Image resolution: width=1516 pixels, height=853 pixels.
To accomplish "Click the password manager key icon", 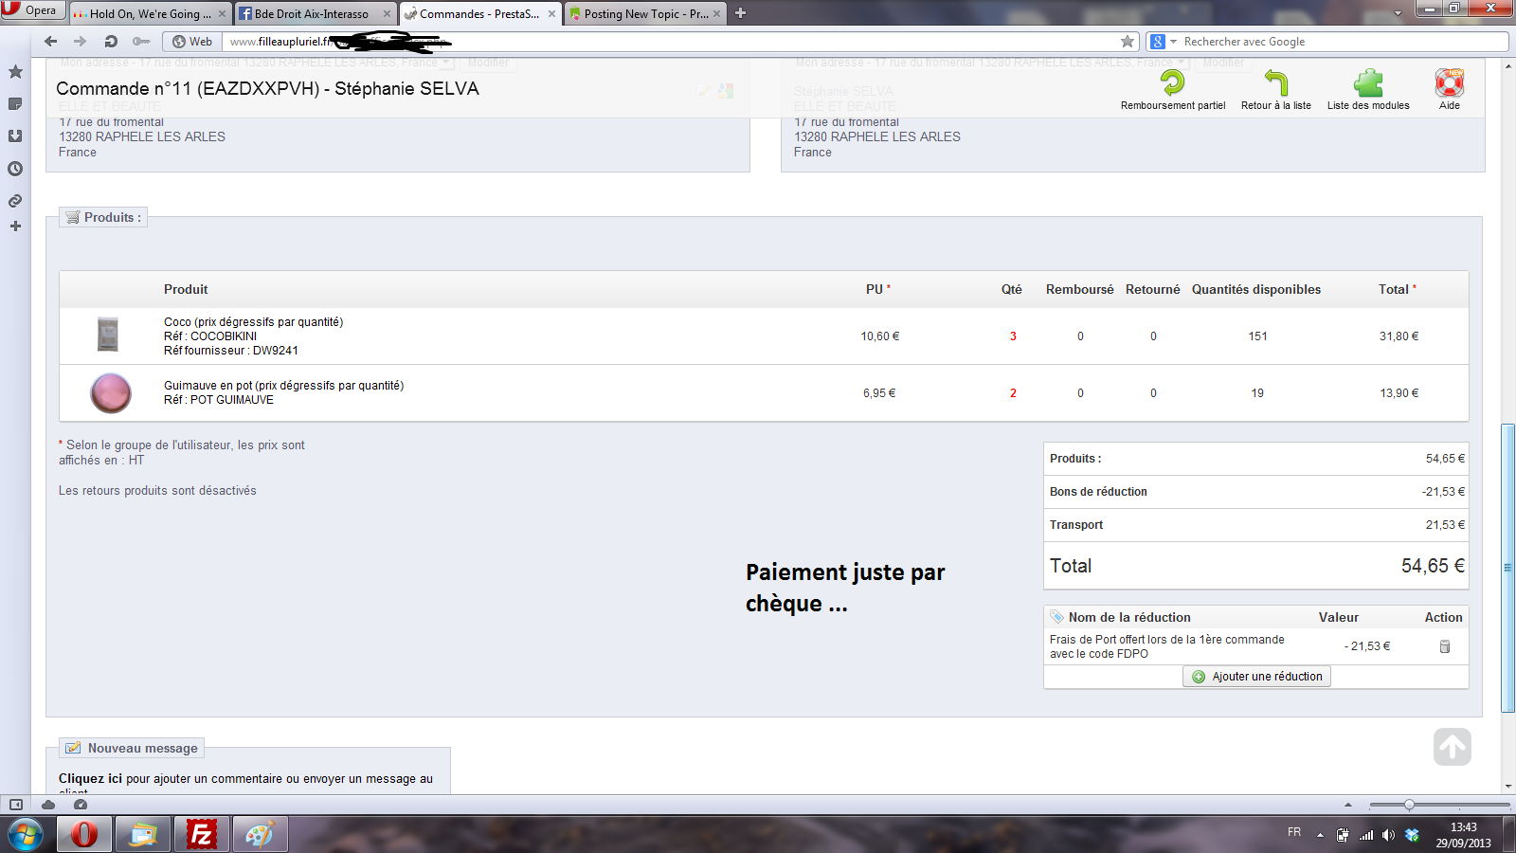I will point(141,41).
